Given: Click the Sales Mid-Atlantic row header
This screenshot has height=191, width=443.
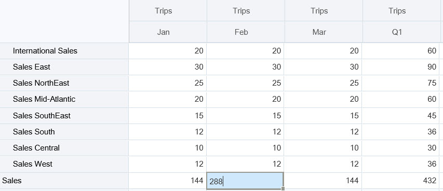Looking at the screenshot, I should pos(64,99).
